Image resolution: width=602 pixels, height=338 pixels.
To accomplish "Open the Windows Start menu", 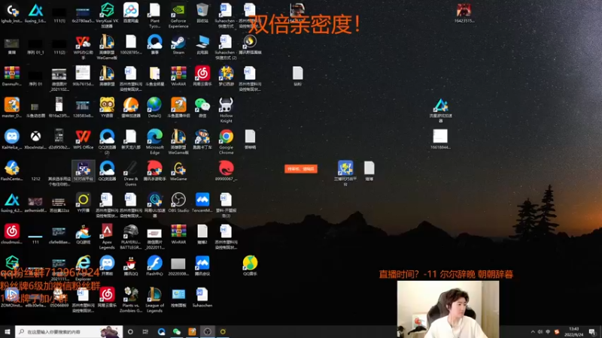I will pos(8,331).
